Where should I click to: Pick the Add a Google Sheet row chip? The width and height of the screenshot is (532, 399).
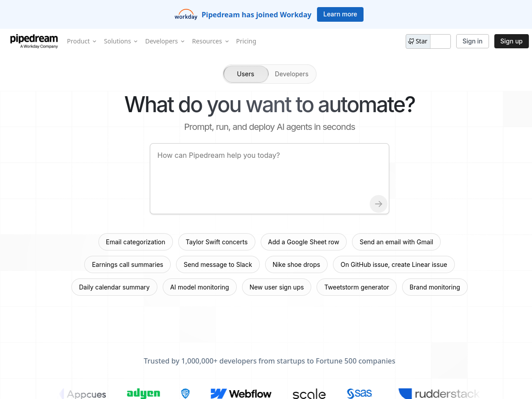(x=304, y=242)
